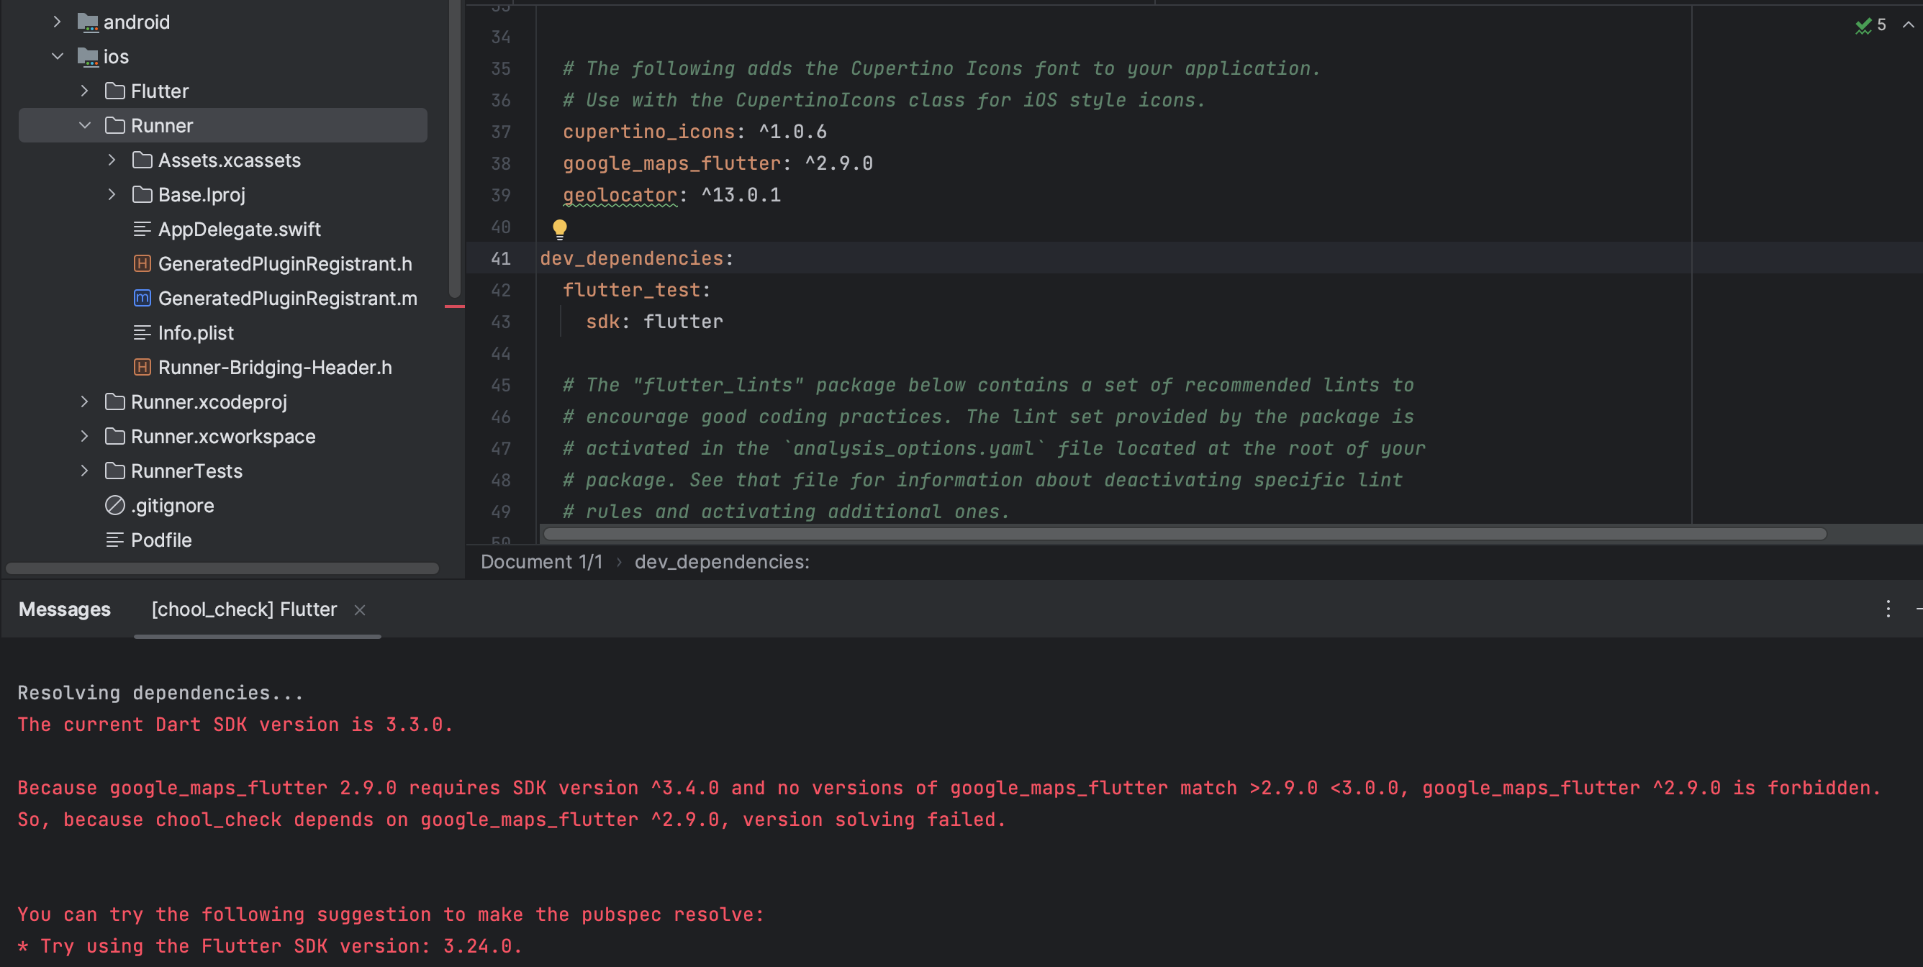1923x967 pixels.
Task: Collapse the Runner folder chevron
Action: [x=84, y=125]
